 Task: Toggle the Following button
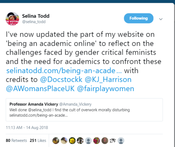pos(139,18)
